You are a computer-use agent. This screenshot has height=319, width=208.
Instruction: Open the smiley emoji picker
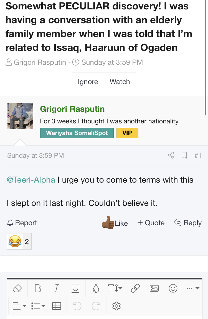pos(173,288)
